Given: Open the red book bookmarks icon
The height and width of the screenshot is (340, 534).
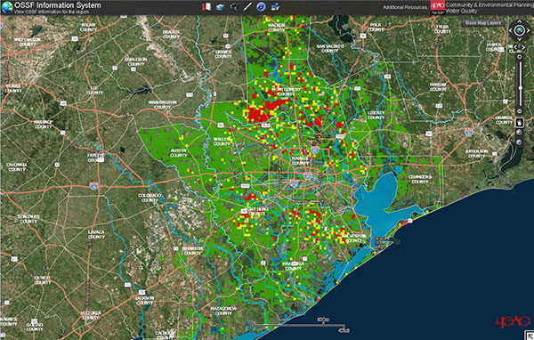Looking at the screenshot, I should [x=206, y=7].
